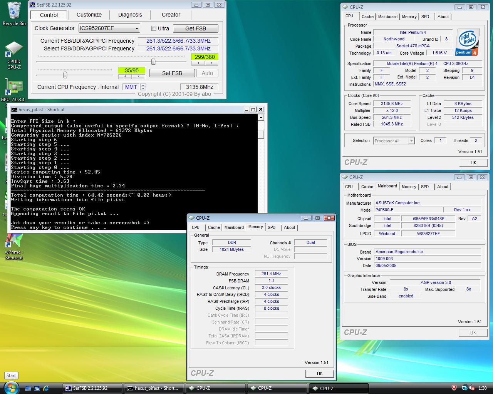The height and width of the screenshot is (394, 493).
Task: Open the Recycle Bin desktop icon
Action: 14,14
